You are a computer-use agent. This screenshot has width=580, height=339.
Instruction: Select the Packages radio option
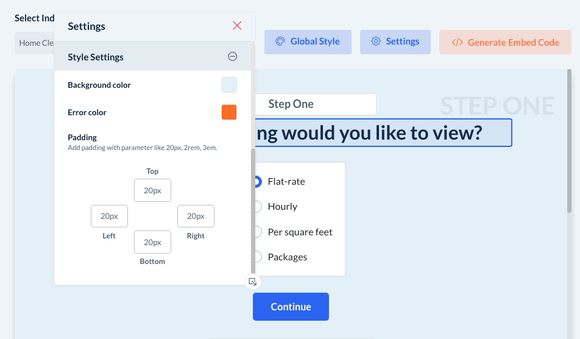click(x=257, y=257)
